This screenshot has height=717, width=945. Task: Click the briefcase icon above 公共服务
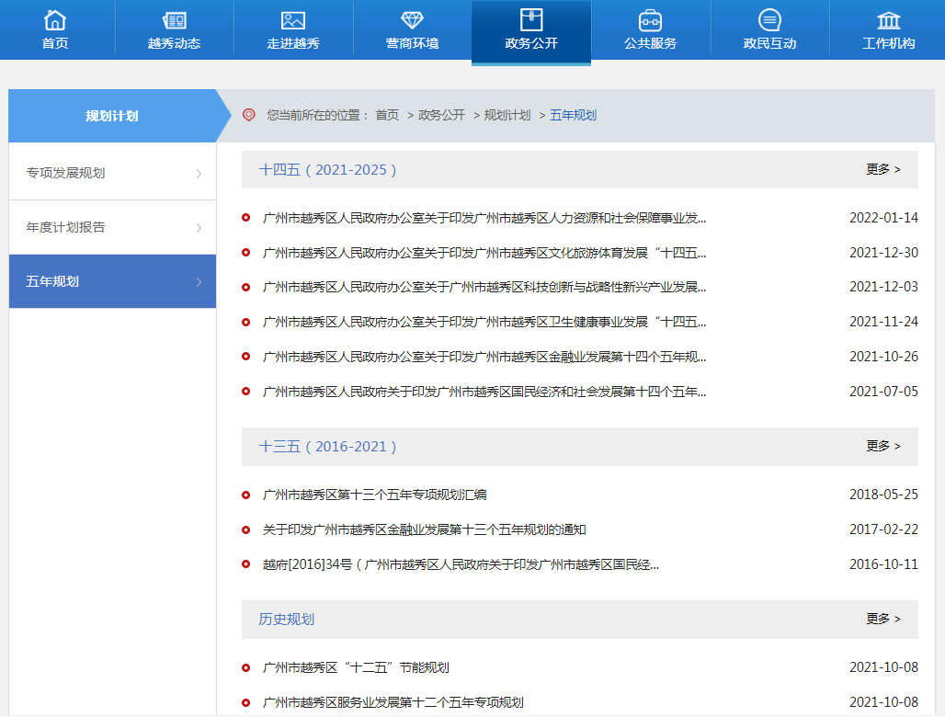point(650,19)
